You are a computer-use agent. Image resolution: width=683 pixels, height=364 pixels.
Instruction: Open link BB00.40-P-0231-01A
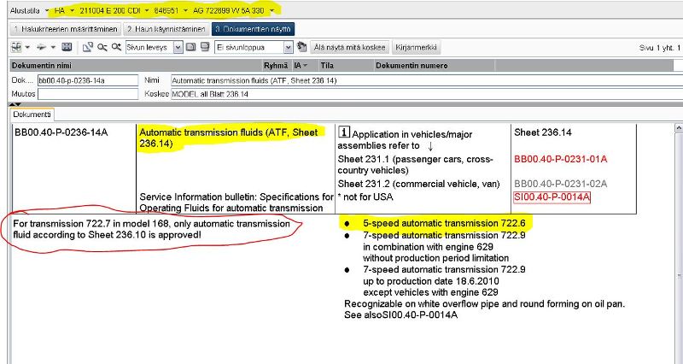point(560,159)
